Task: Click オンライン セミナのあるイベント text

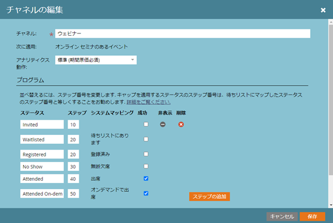Action: 92,47
